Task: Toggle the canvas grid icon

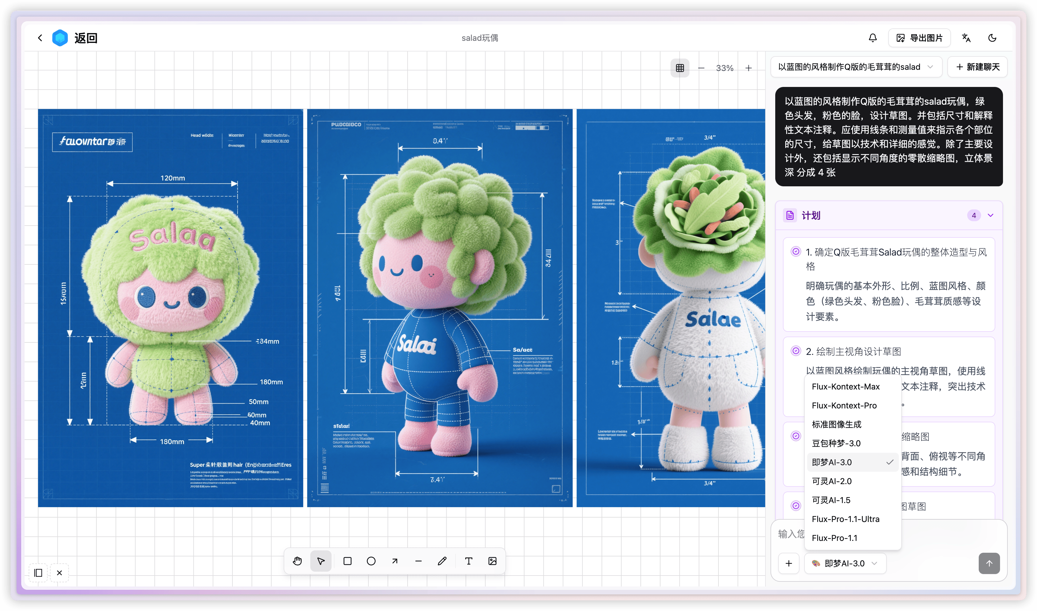Action: coord(680,68)
